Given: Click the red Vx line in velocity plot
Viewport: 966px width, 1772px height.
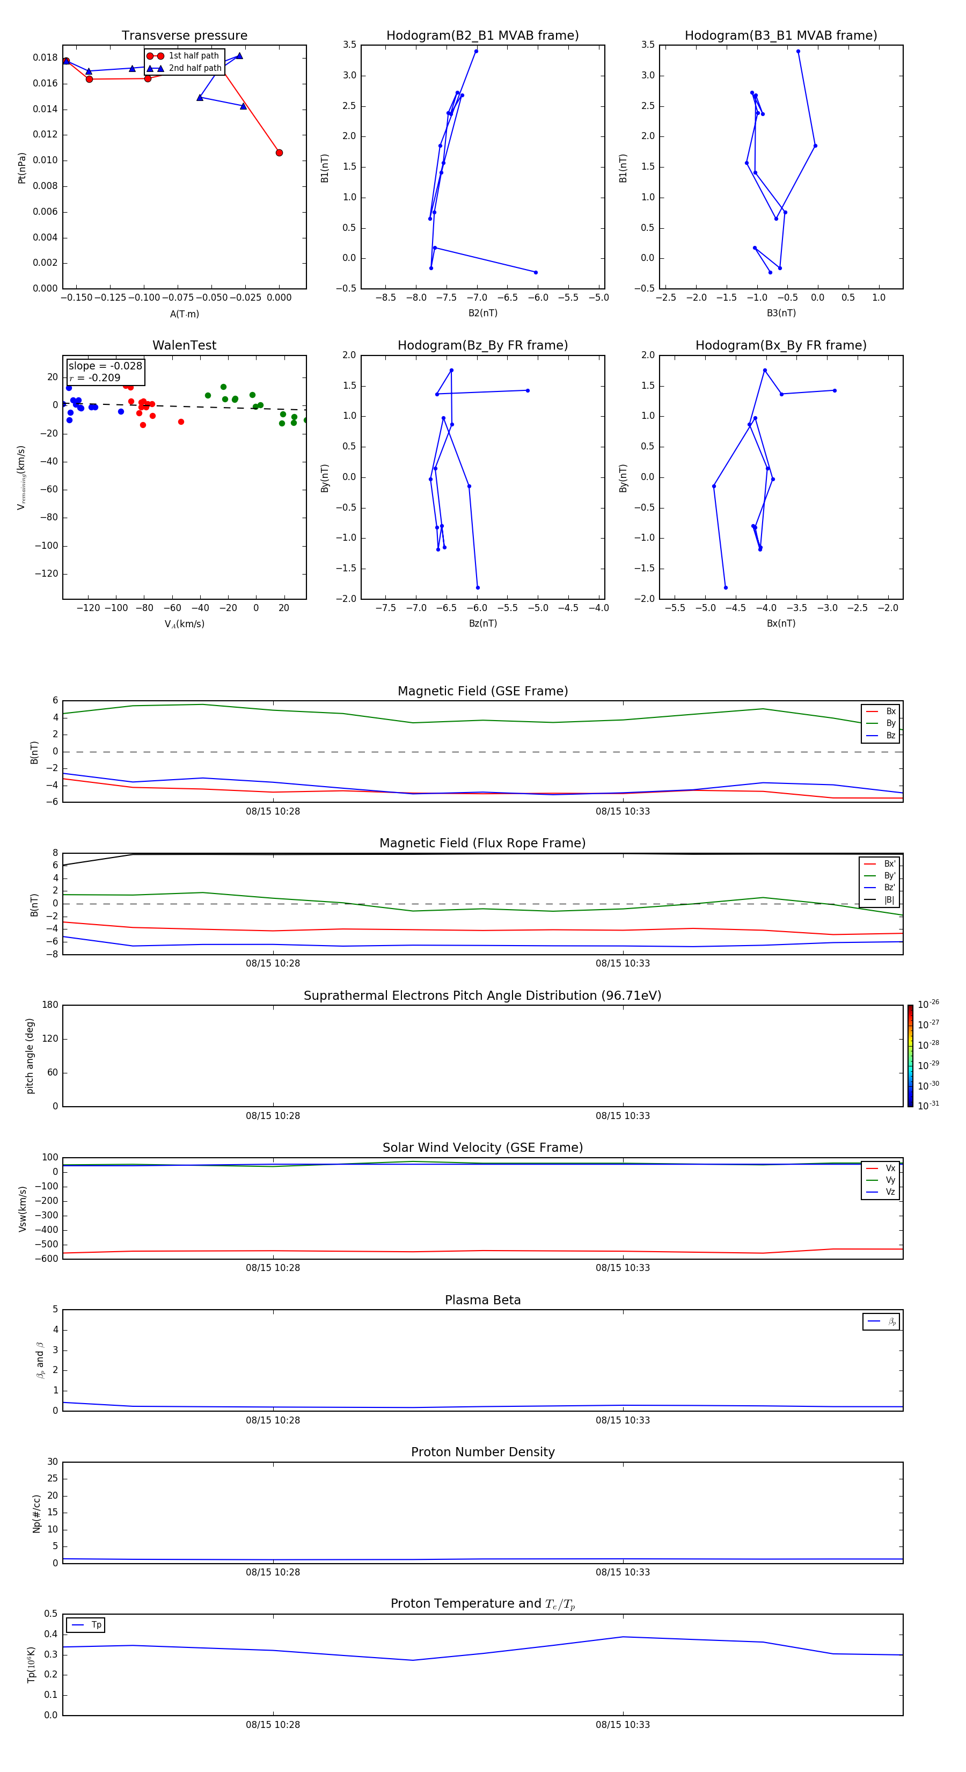Looking at the screenshot, I should 482,1251.
